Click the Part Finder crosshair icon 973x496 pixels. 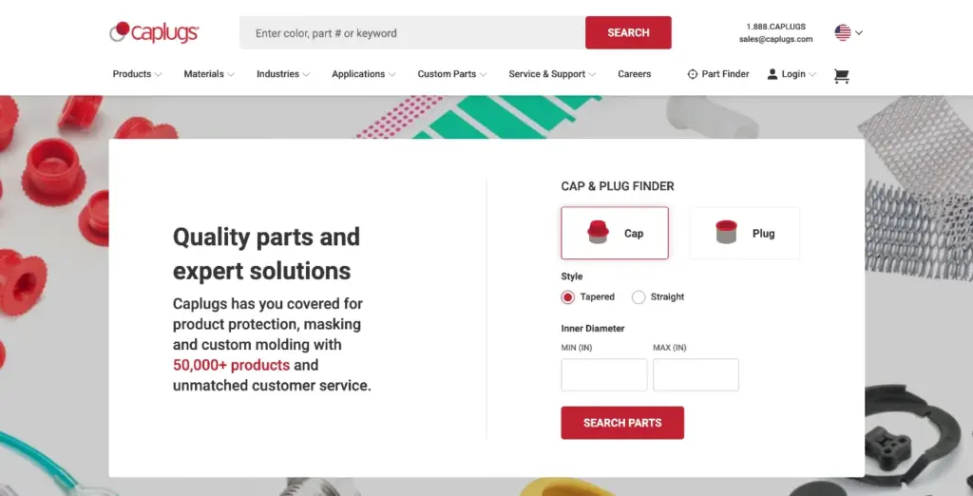(x=693, y=74)
